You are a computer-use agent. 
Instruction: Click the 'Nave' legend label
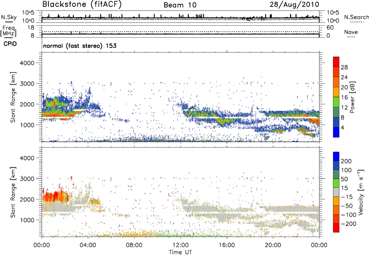(x=351, y=32)
